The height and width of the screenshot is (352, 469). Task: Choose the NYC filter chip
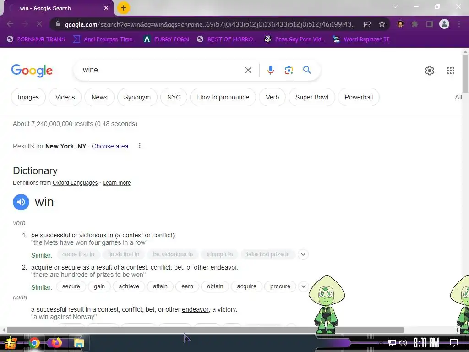pos(174,97)
